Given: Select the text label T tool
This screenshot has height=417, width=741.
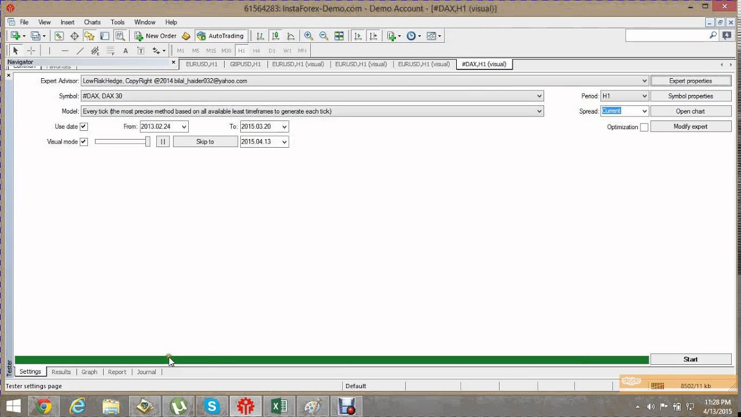Looking at the screenshot, I should tap(141, 50).
